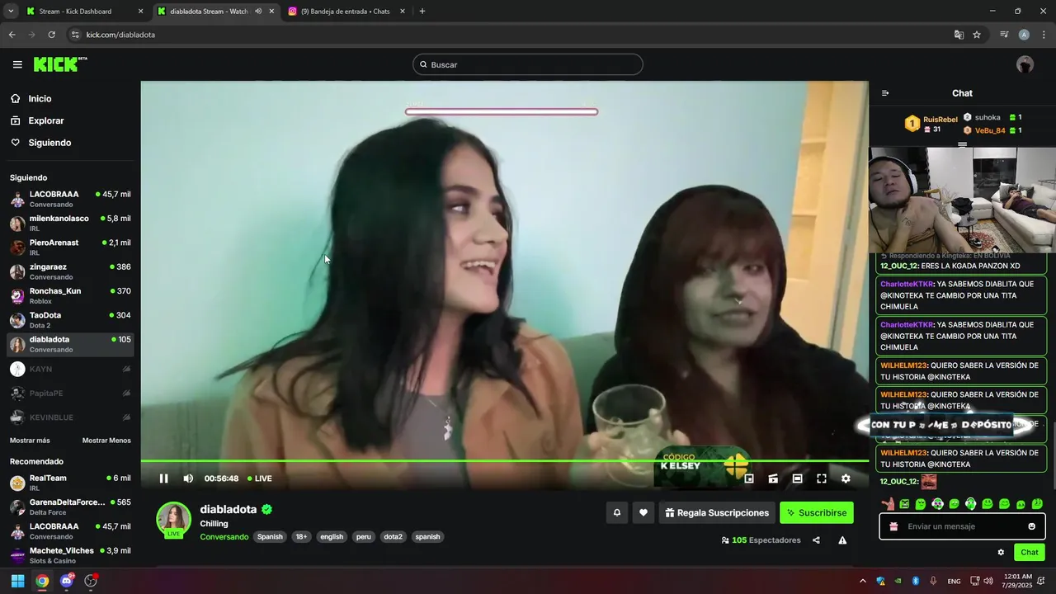Click Bluetooth icon in system tray
This screenshot has height=594, width=1056.
(915, 581)
